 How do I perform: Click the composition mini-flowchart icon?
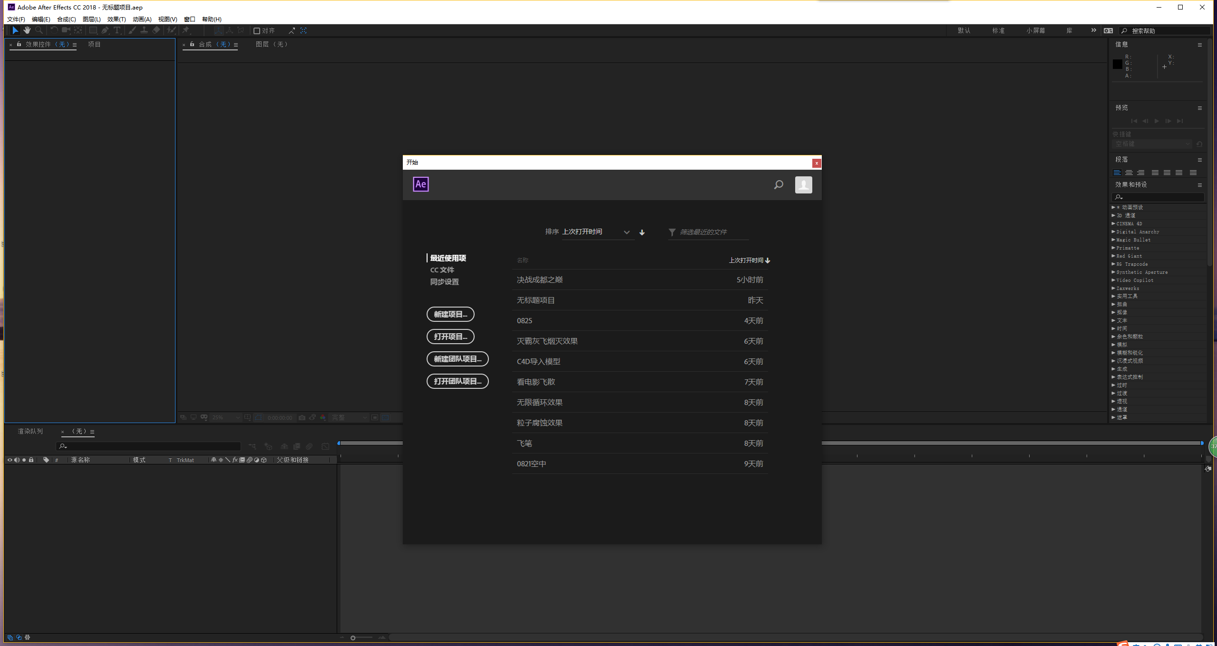point(252,446)
